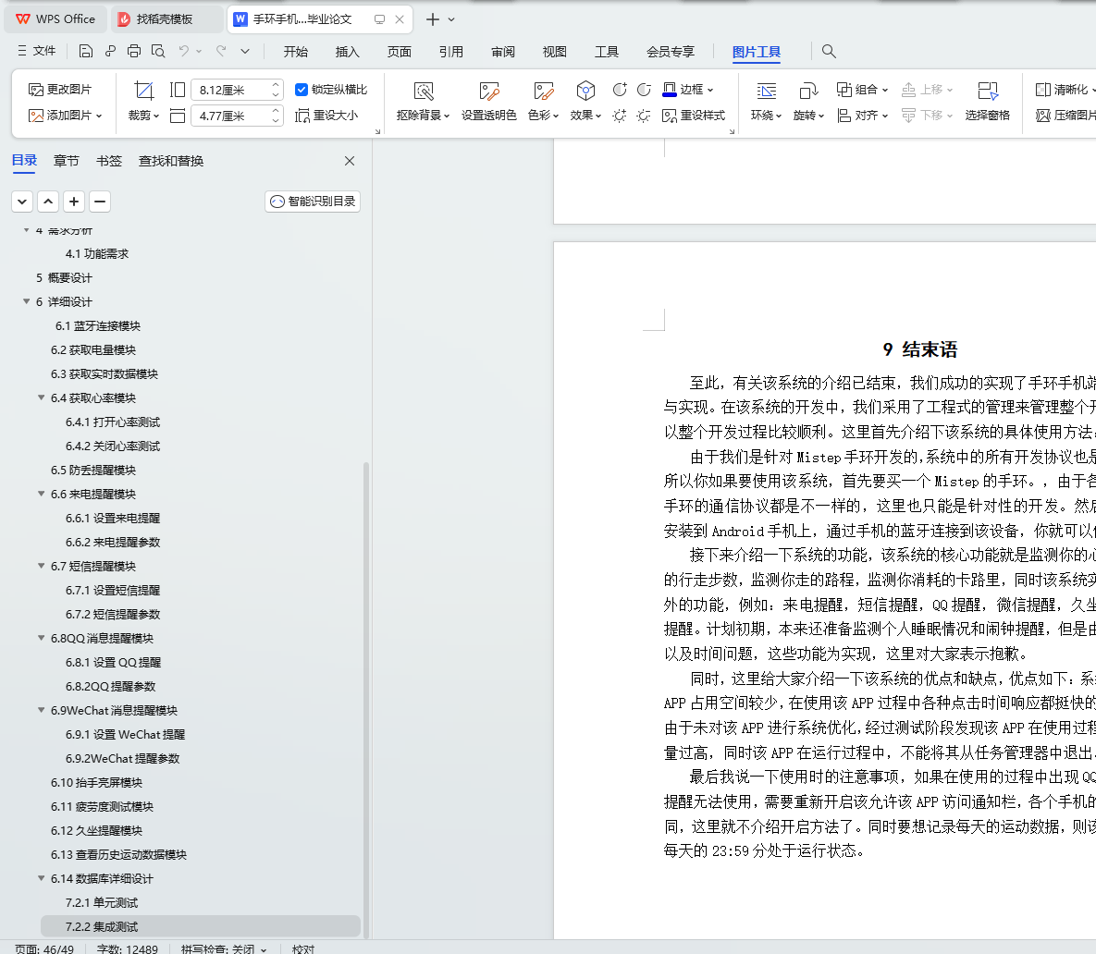Decrease width value with stepper down arrow

click(276, 121)
